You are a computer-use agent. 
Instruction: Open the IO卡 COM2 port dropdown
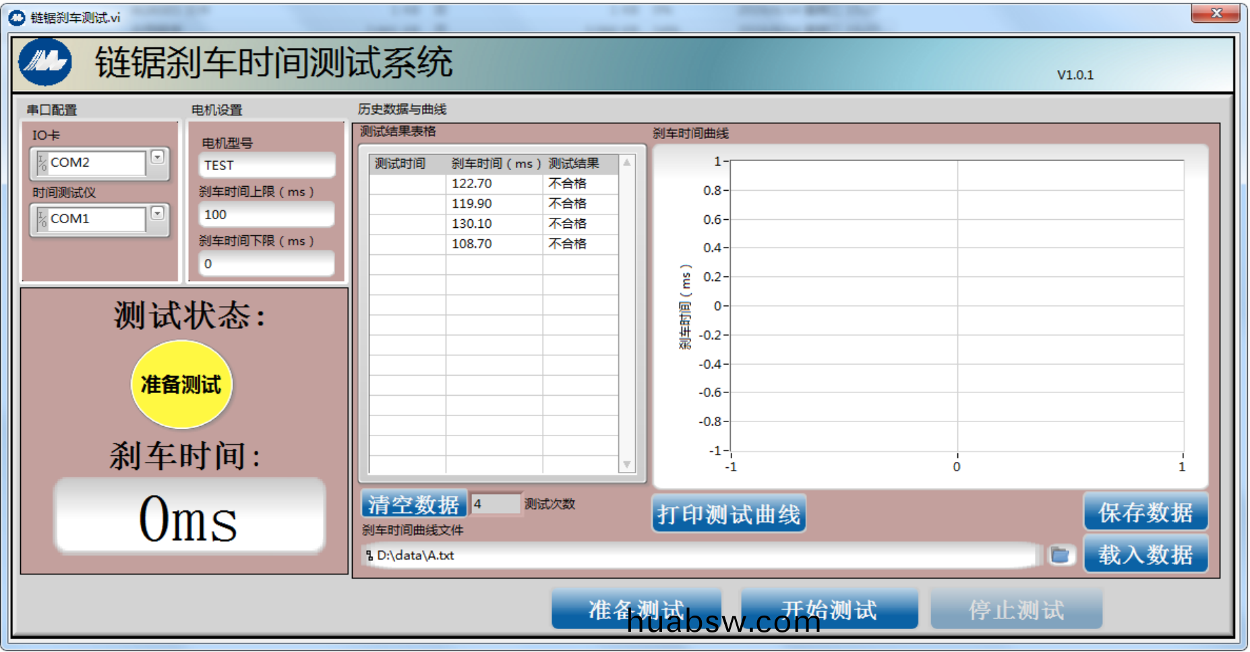[x=157, y=157]
